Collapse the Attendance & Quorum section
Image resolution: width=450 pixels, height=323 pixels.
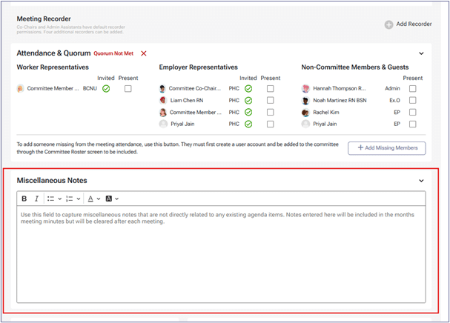click(x=421, y=54)
